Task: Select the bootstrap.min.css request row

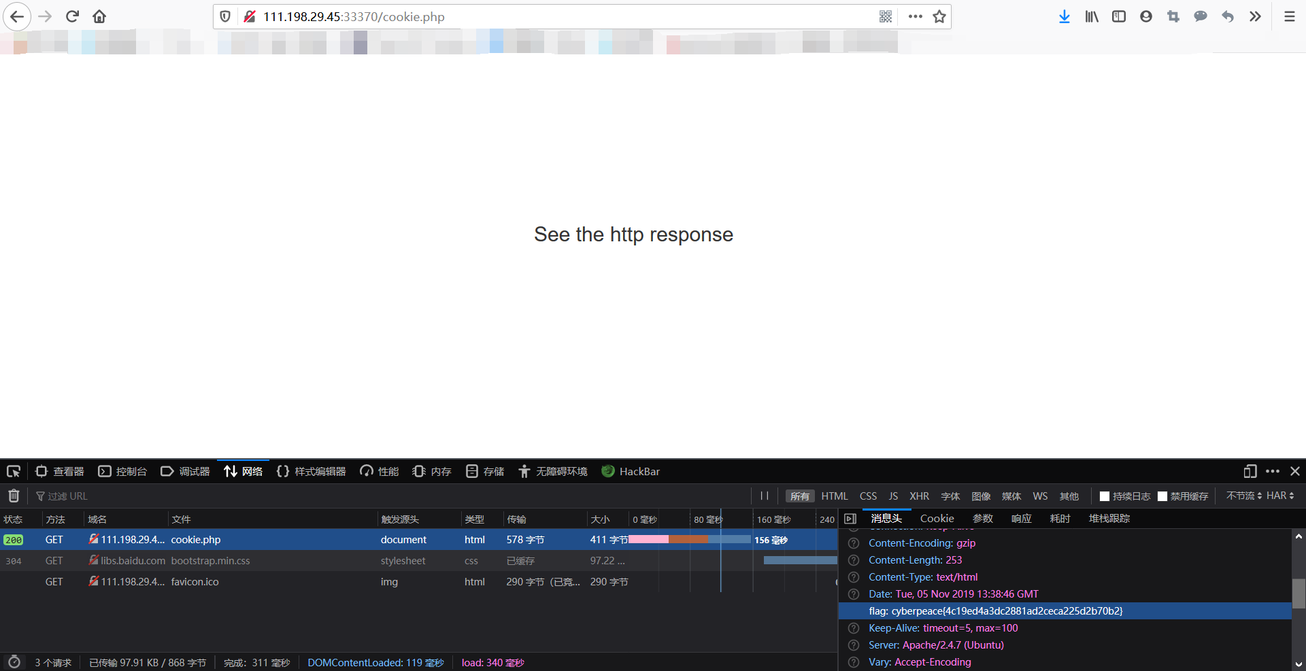Action: 418,561
